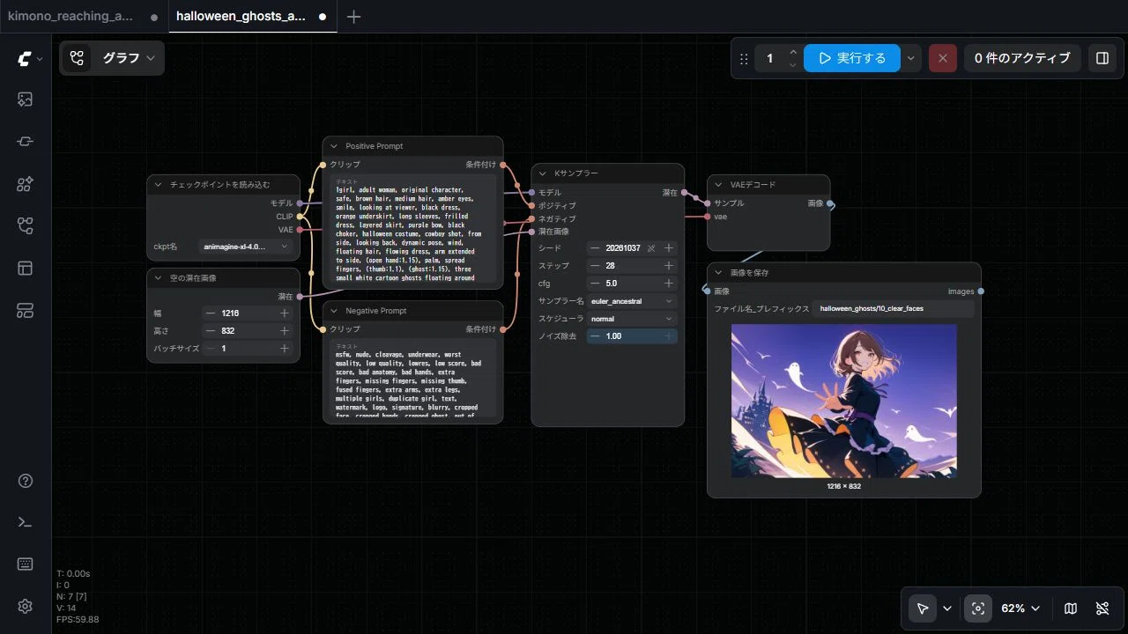1128x634 pixels.
Task: Click the red cancel X button
Action: [x=943, y=58]
